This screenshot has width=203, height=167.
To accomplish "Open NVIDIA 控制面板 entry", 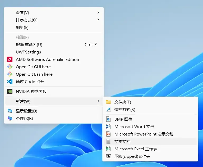I will (x=54, y=91).
